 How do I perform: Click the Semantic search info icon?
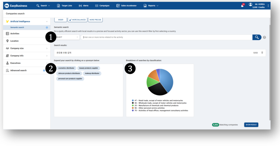click(x=47, y=27)
